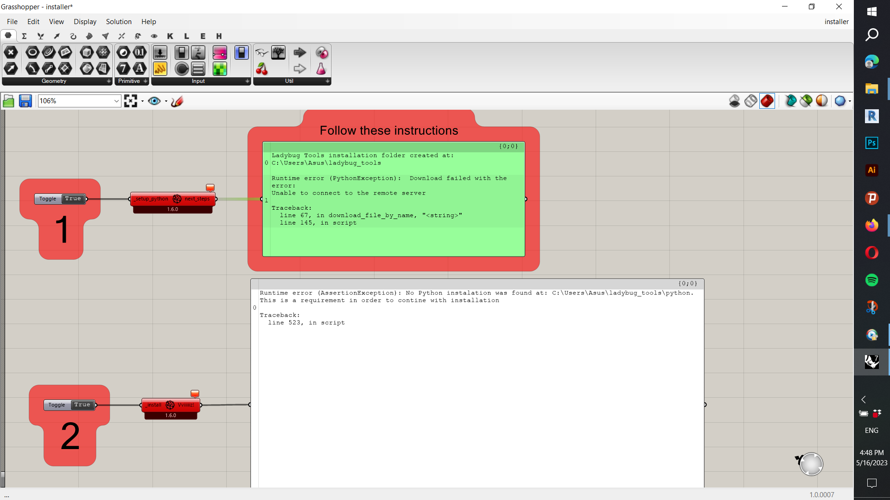The width and height of the screenshot is (890, 500).
Task: Toggle preview of selected objects only
Action: [x=806, y=101]
